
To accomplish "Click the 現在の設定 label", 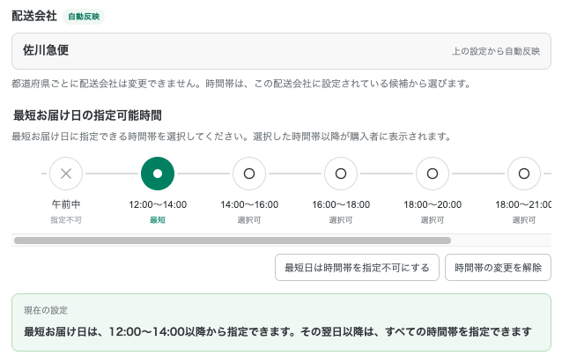I will point(46,310).
